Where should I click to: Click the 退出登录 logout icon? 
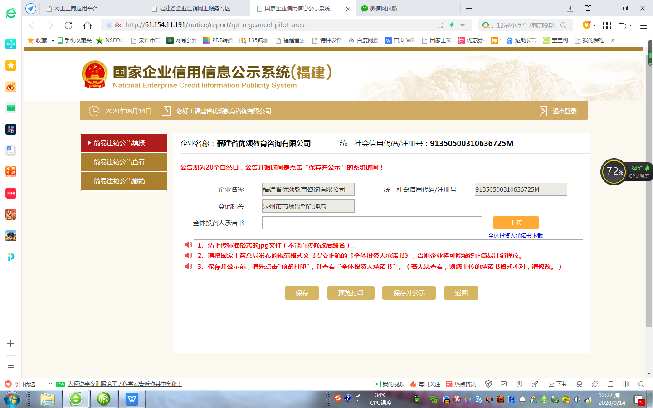coord(542,111)
